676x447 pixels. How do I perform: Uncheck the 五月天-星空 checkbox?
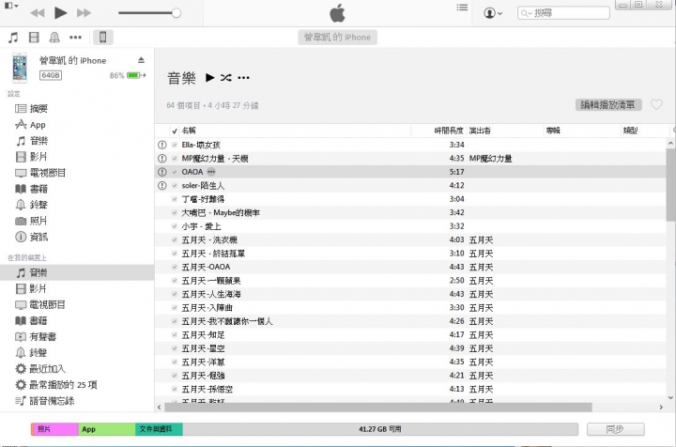(175, 348)
